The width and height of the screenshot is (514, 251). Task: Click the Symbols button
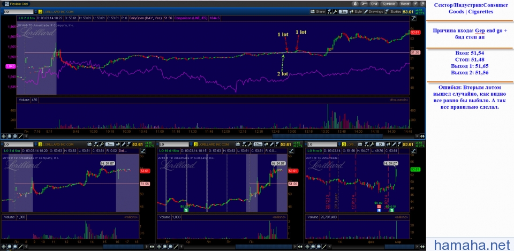click(x=389, y=4)
